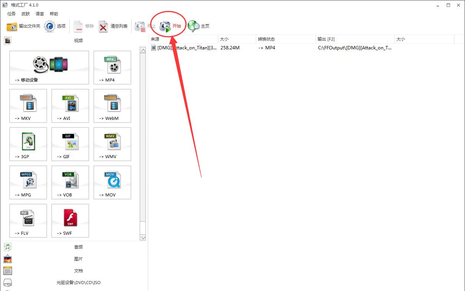Open 选项 options settings

(x=55, y=26)
